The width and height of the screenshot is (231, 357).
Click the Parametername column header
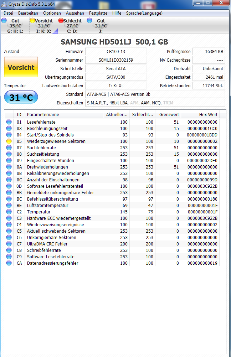[x=64, y=114]
